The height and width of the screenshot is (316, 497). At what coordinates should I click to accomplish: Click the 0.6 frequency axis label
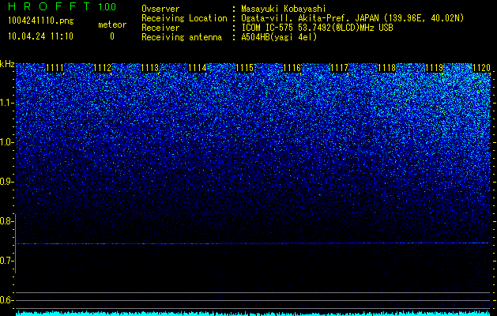pyautogui.click(x=6, y=300)
